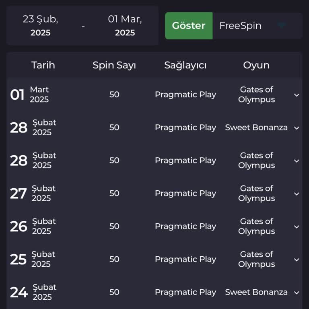Screen dimensions: 309x309
Task: Click Pragmatic Play provider on 27 Şubat row
Action: (185, 194)
